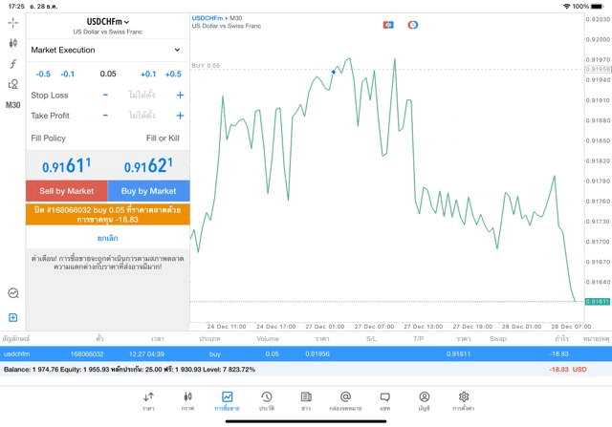Click the open price 0.91956 cell
Image resolution: width=612 pixels, height=427 pixels.
(317, 354)
